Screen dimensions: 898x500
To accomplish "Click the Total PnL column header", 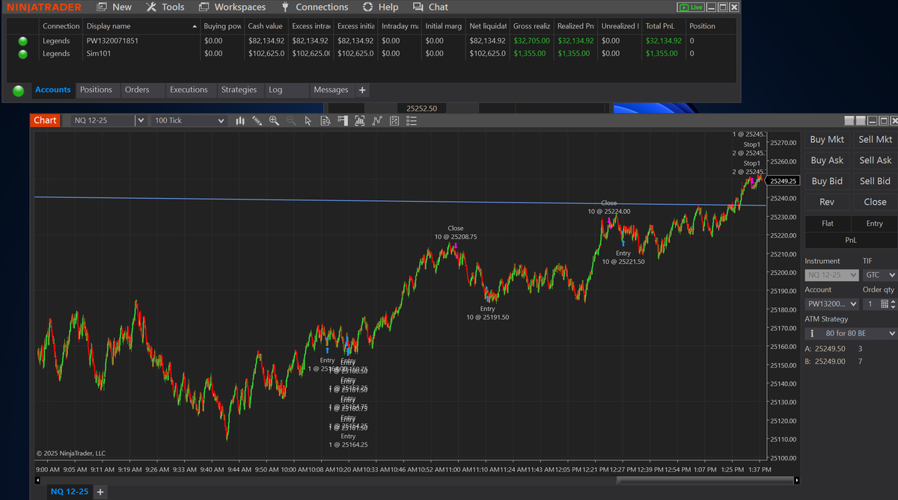I will 663,26.
